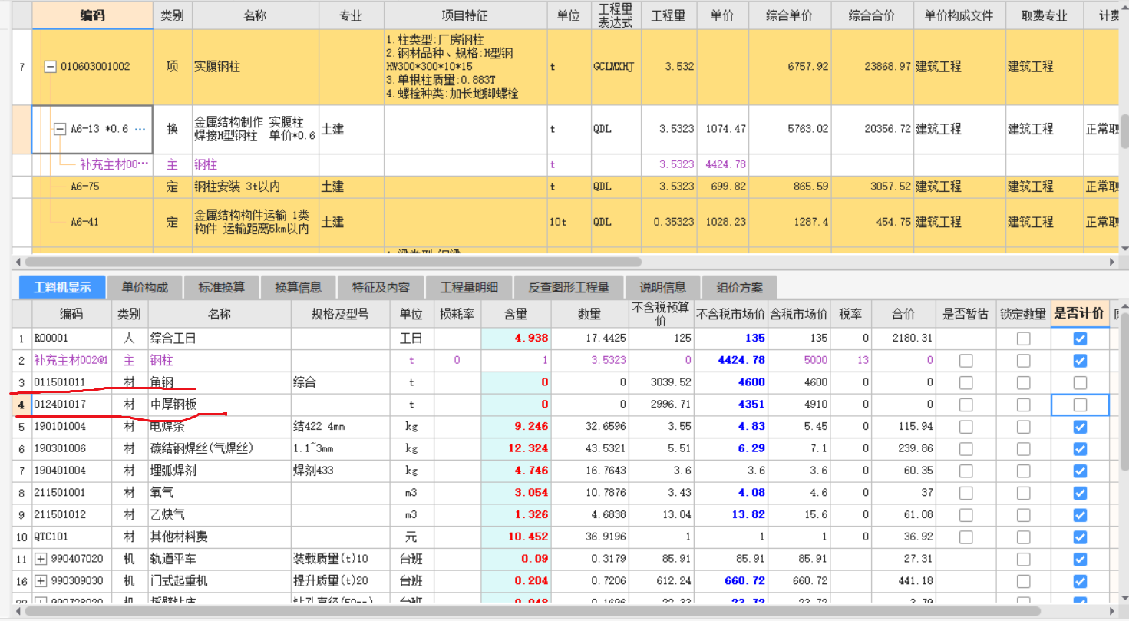Click the lower table horizontal scrollbar
Viewport: 1129px width, 621px height.
(x=533, y=611)
